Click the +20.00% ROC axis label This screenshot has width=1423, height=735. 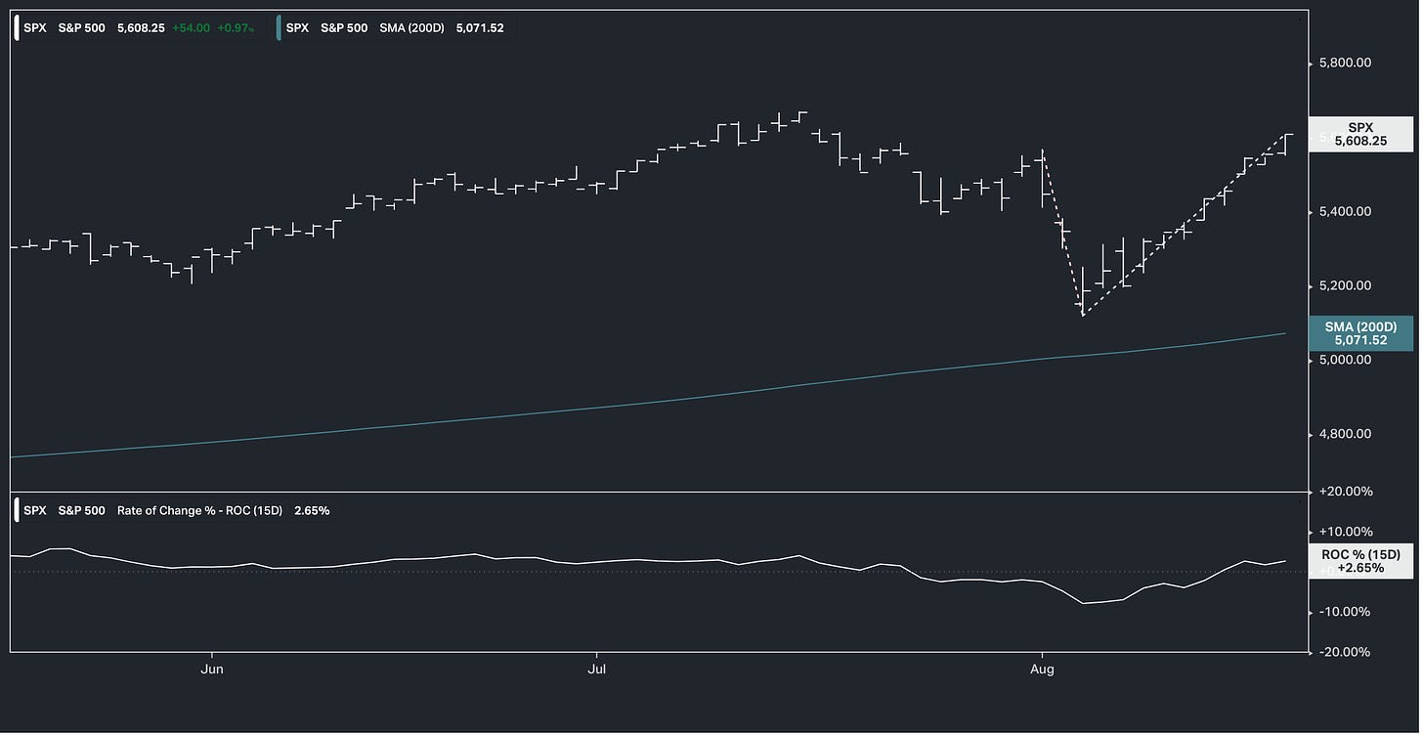click(x=1344, y=492)
